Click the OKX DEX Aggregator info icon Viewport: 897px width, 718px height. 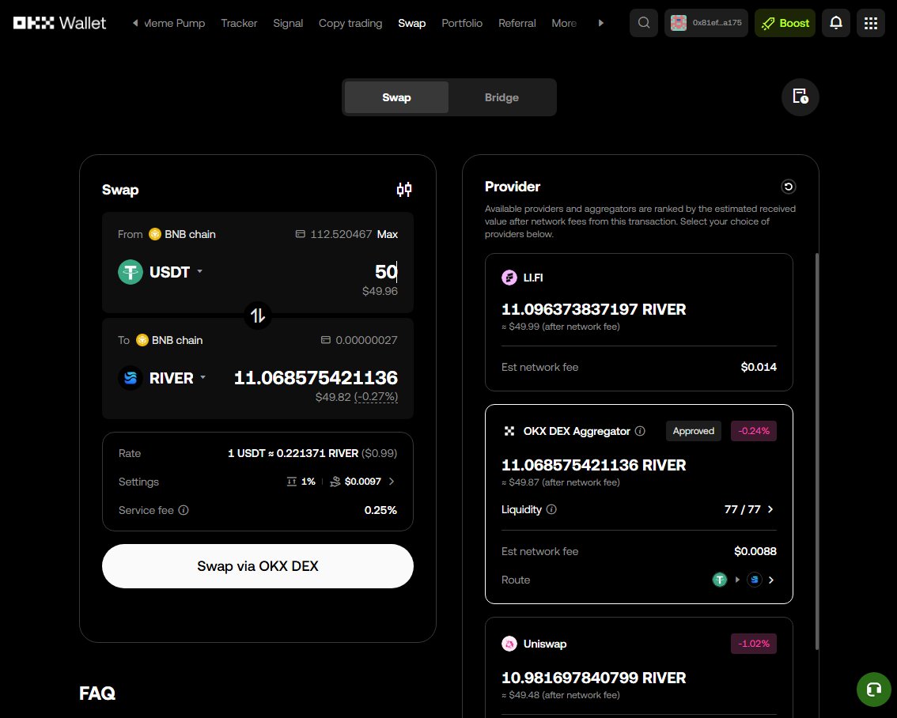pyautogui.click(x=640, y=431)
